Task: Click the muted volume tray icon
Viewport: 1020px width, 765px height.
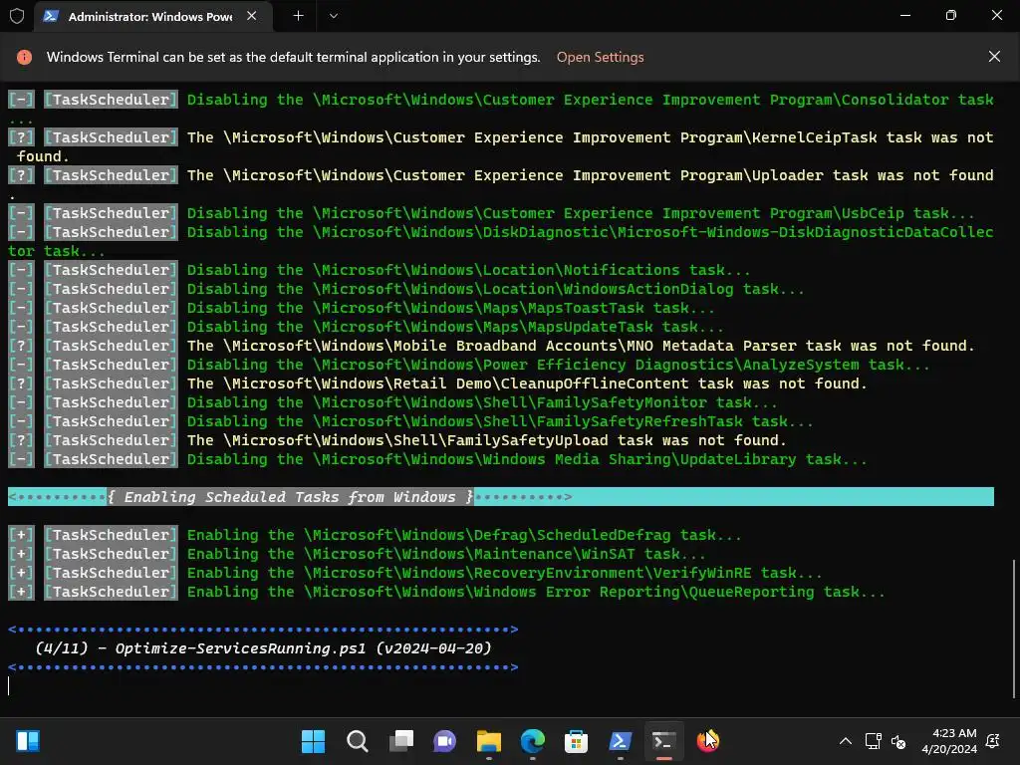Action: (898, 741)
